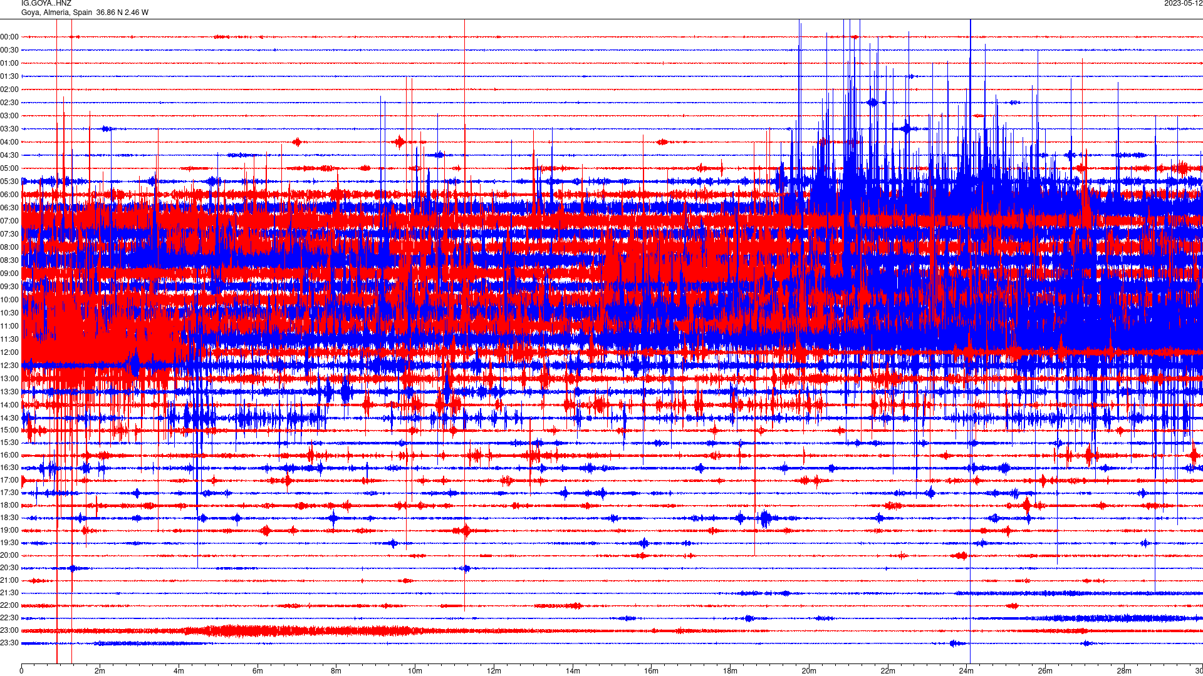This screenshot has height=676, width=1203.
Task: Select the 04:30 time row label
Action: (x=9, y=155)
